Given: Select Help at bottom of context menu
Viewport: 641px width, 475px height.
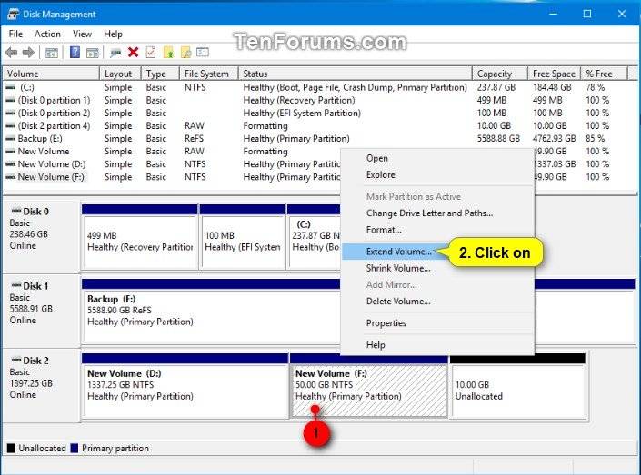Looking at the screenshot, I should tap(437, 345).
